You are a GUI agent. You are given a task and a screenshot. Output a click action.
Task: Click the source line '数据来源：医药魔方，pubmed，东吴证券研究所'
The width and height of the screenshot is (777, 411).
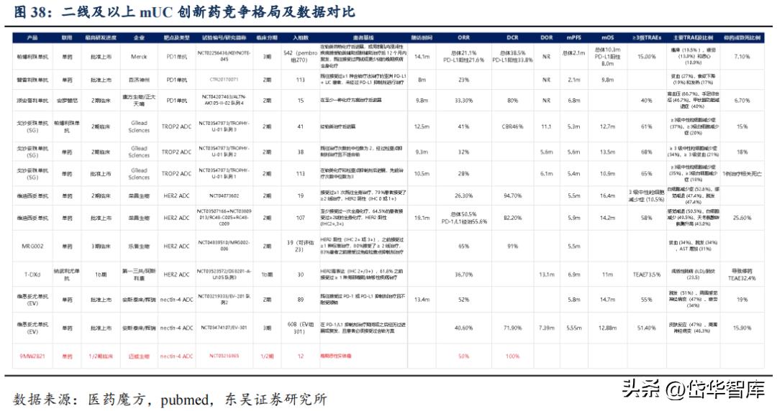coord(170,399)
